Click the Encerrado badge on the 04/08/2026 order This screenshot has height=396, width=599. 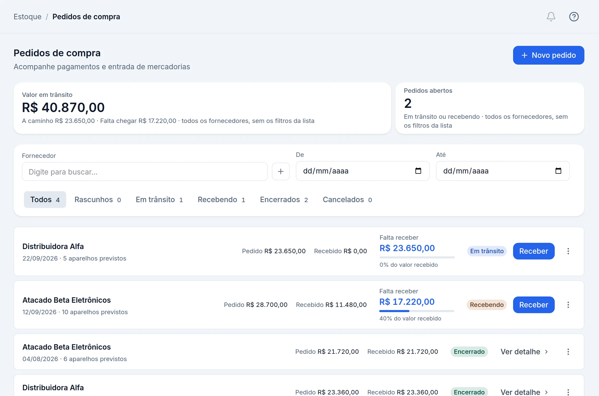pyautogui.click(x=469, y=352)
